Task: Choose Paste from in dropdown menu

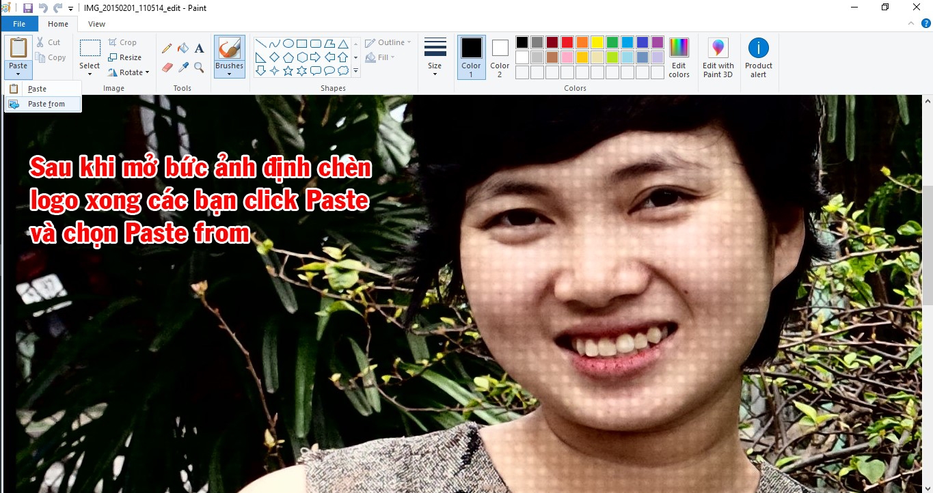Action: 42,104
